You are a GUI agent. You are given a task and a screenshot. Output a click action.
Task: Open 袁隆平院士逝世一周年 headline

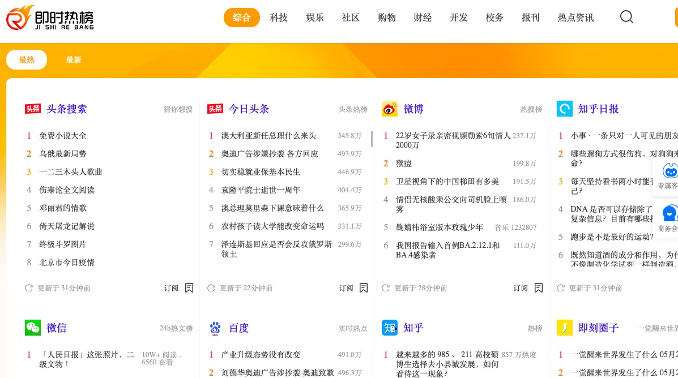pos(261,190)
